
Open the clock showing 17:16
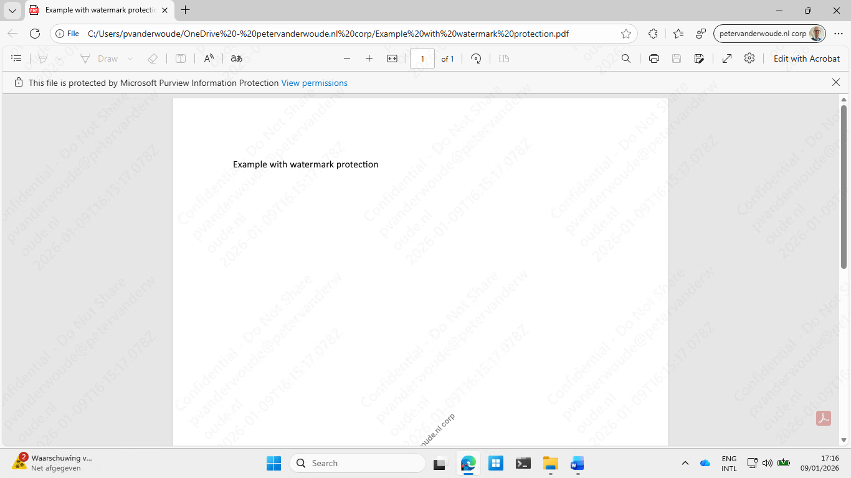tap(820, 463)
